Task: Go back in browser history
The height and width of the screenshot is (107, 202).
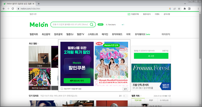Action: (x=4, y=9)
